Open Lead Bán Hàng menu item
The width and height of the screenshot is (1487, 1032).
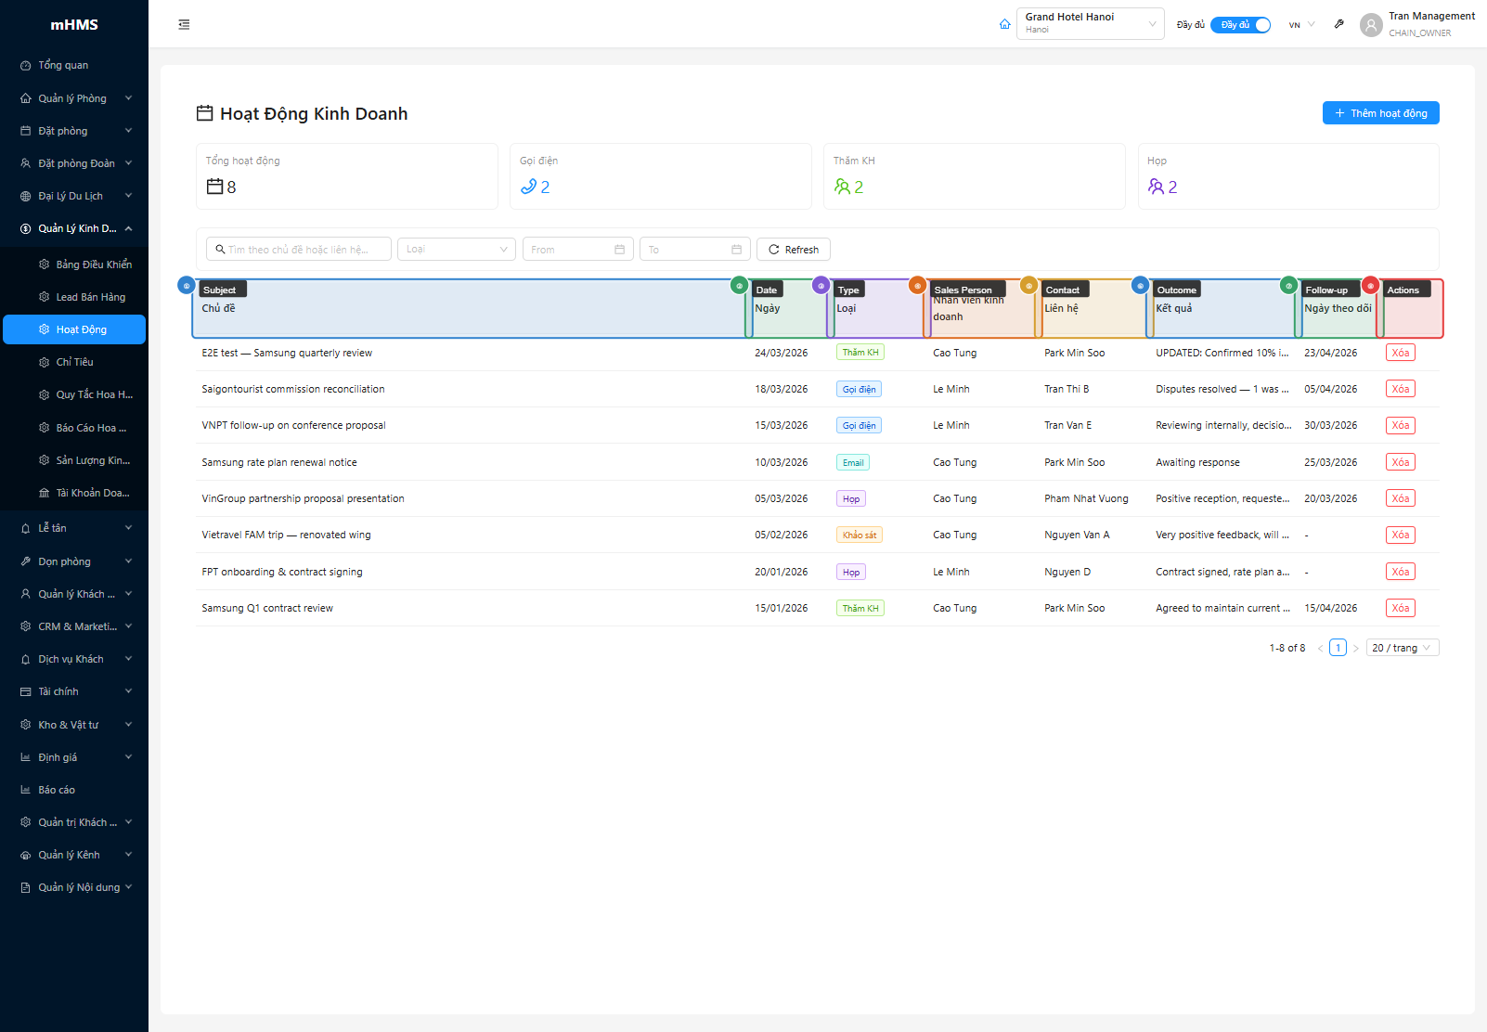pos(90,297)
